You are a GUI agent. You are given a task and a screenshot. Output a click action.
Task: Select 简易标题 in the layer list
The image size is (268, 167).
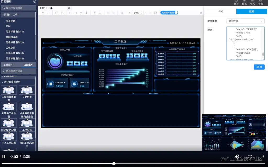pos(10,21)
